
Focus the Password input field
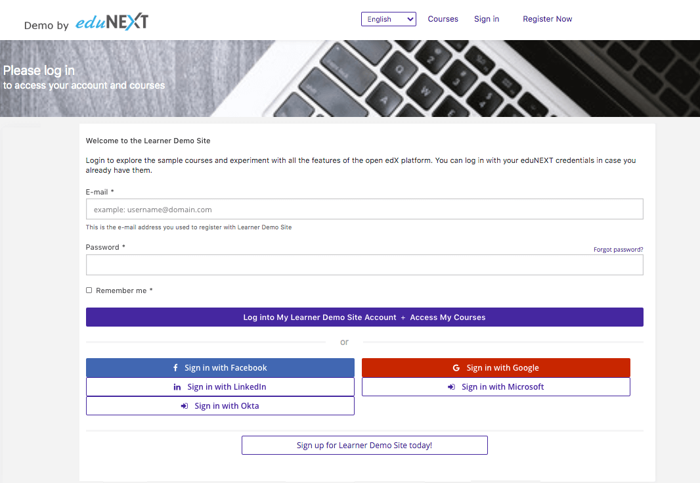tap(364, 265)
